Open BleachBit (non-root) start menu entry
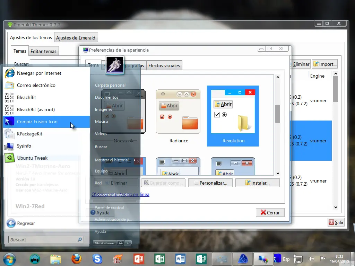Screen dimensions: 355x266 [x=46, y=97]
